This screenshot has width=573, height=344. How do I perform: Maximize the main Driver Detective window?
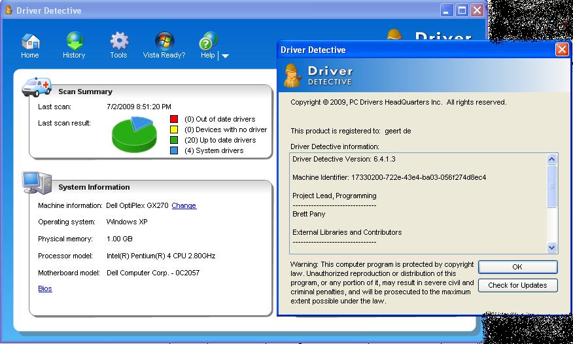tap(462, 10)
